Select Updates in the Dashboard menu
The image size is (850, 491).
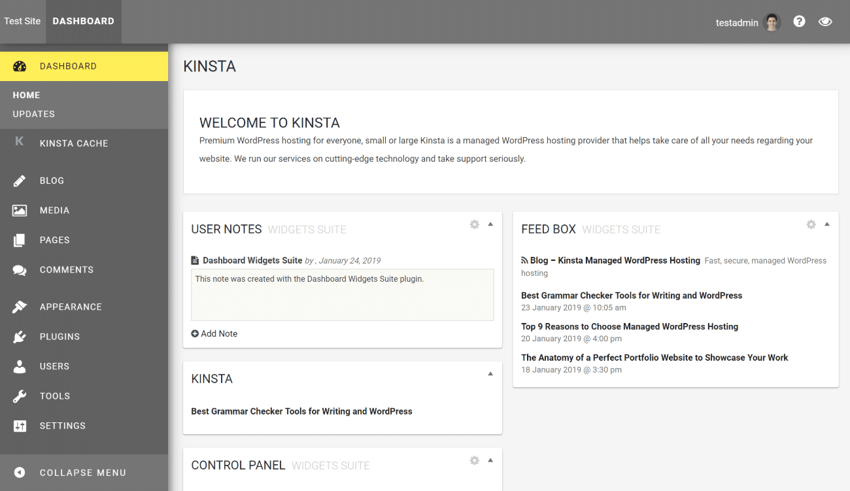(x=33, y=114)
